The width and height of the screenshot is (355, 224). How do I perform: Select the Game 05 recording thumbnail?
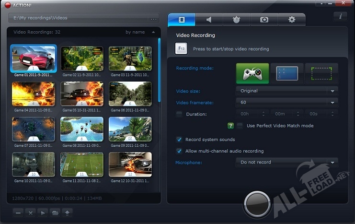coord(82,94)
